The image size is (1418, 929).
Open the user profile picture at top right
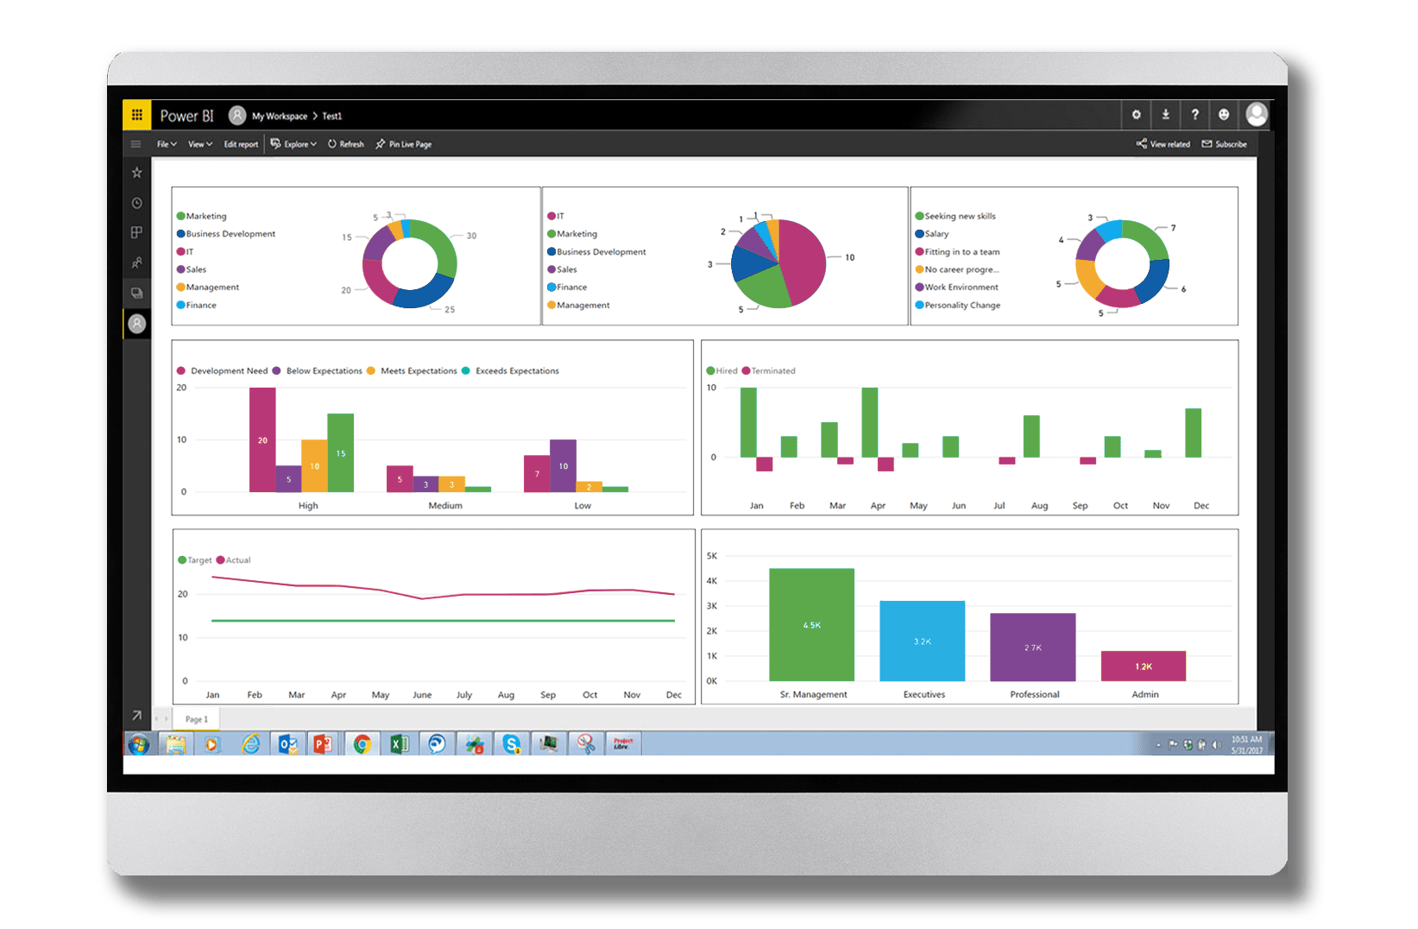[1257, 115]
